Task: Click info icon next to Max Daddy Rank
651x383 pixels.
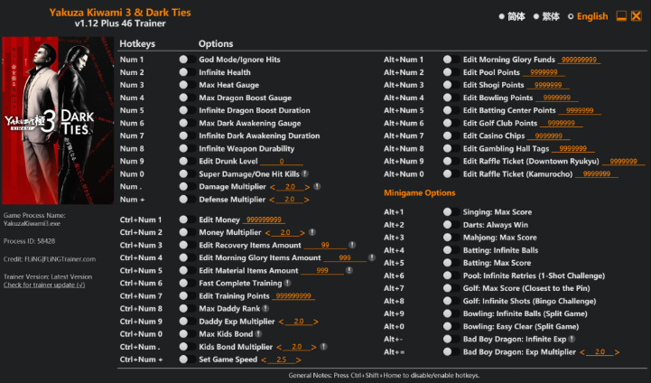Action: click(x=265, y=309)
